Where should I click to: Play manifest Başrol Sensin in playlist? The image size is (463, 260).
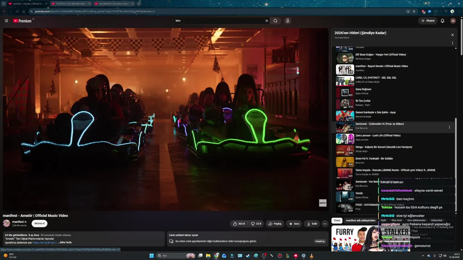[x=393, y=69]
